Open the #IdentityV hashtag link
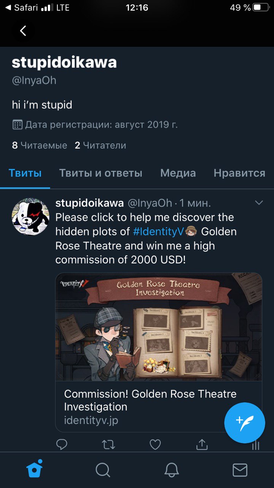 [158, 231]
